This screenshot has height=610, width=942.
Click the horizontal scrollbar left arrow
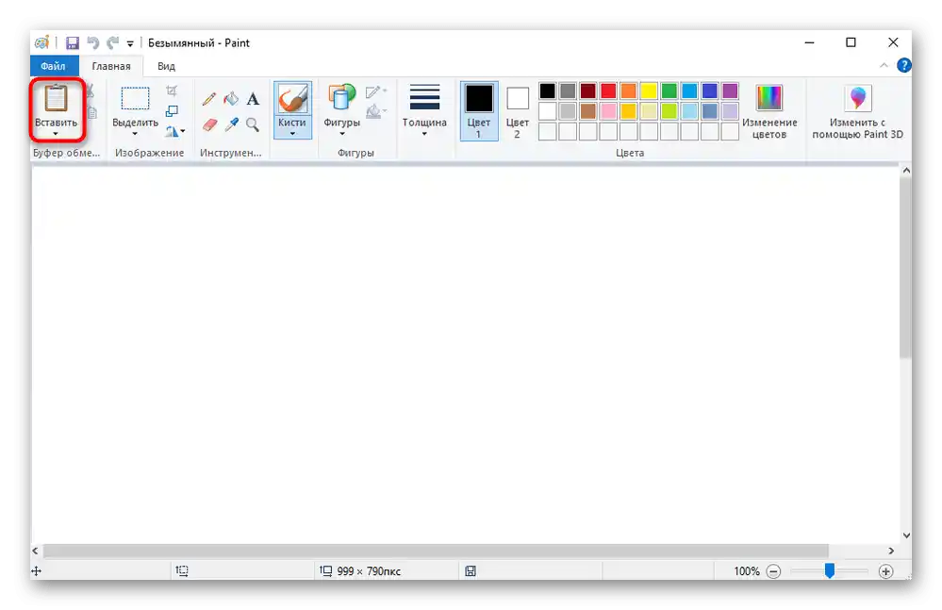coord(36,551)
